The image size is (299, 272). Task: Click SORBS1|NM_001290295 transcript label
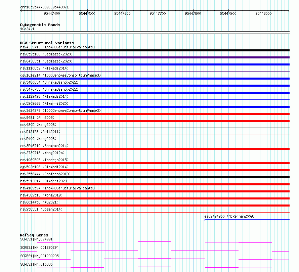(x=39, y=256)
